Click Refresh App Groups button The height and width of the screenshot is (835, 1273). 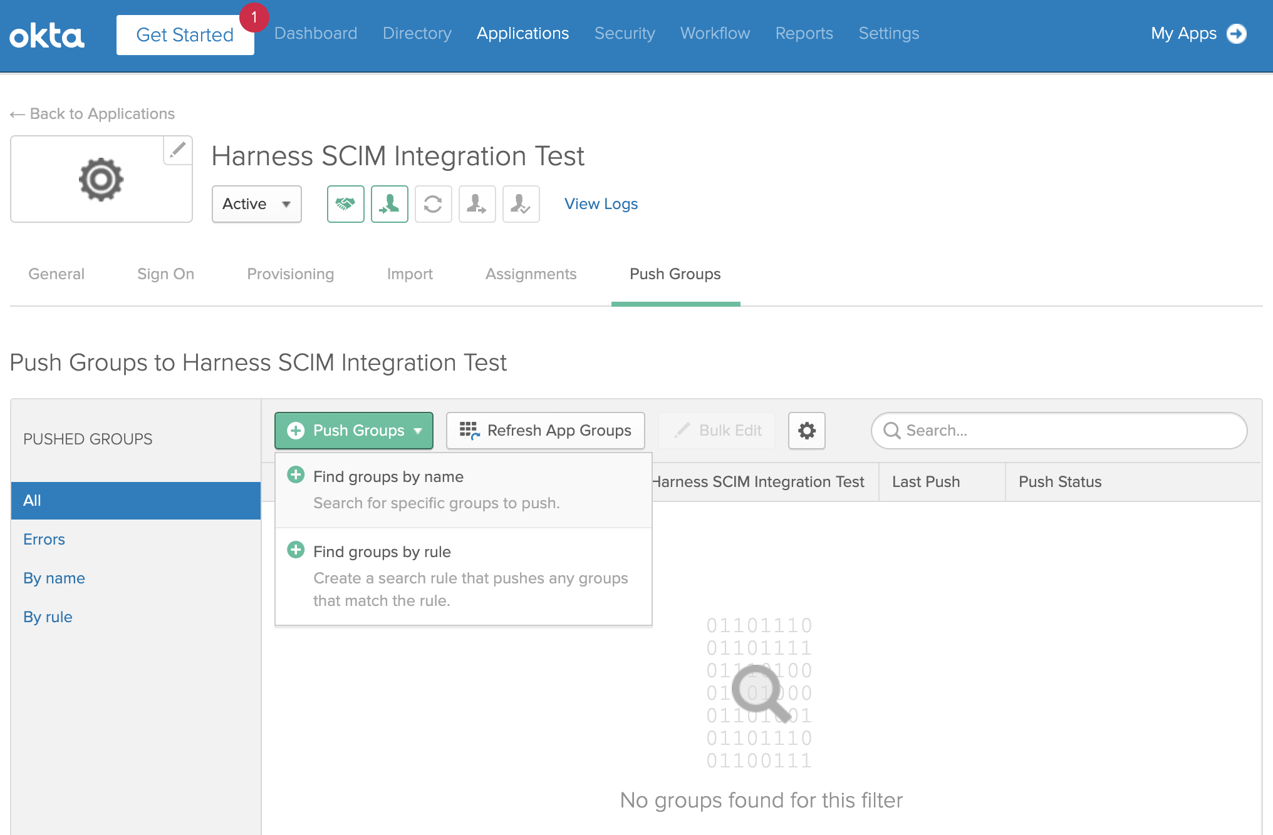(x=545, y=431)
